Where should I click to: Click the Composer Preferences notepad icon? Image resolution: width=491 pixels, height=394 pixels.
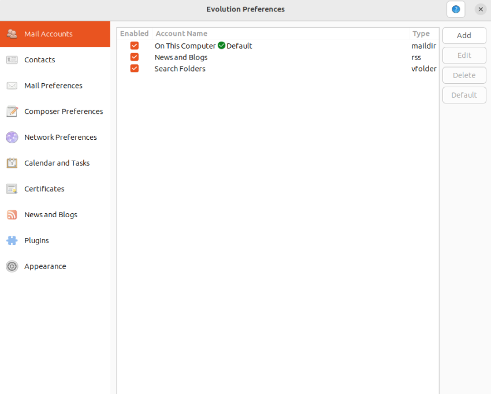(x=12, y=111)
